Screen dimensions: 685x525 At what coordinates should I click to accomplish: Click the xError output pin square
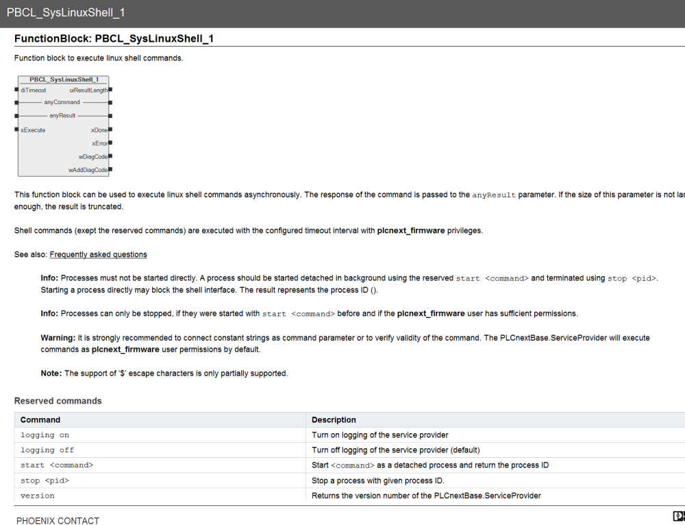[x=110, y=143]
